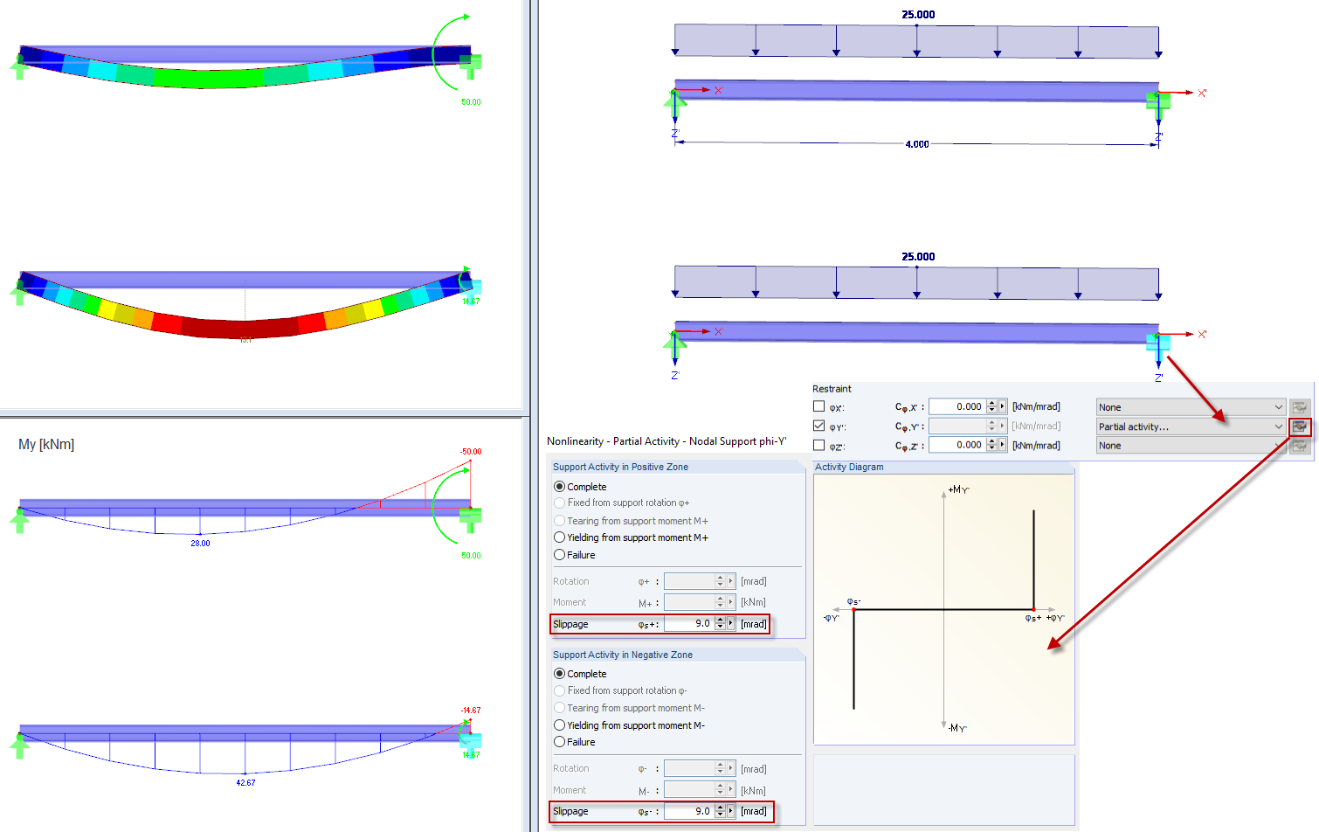The height and width of the screenshot is (832, 1319).
Task: Click the 28.00 moment value label
Action: pos(200,544)
